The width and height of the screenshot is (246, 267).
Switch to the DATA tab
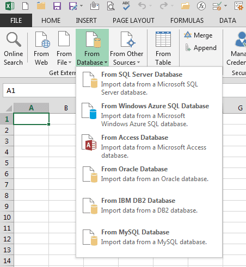(227, 20)
